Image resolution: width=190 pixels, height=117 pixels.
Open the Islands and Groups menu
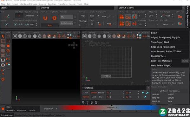28,4
